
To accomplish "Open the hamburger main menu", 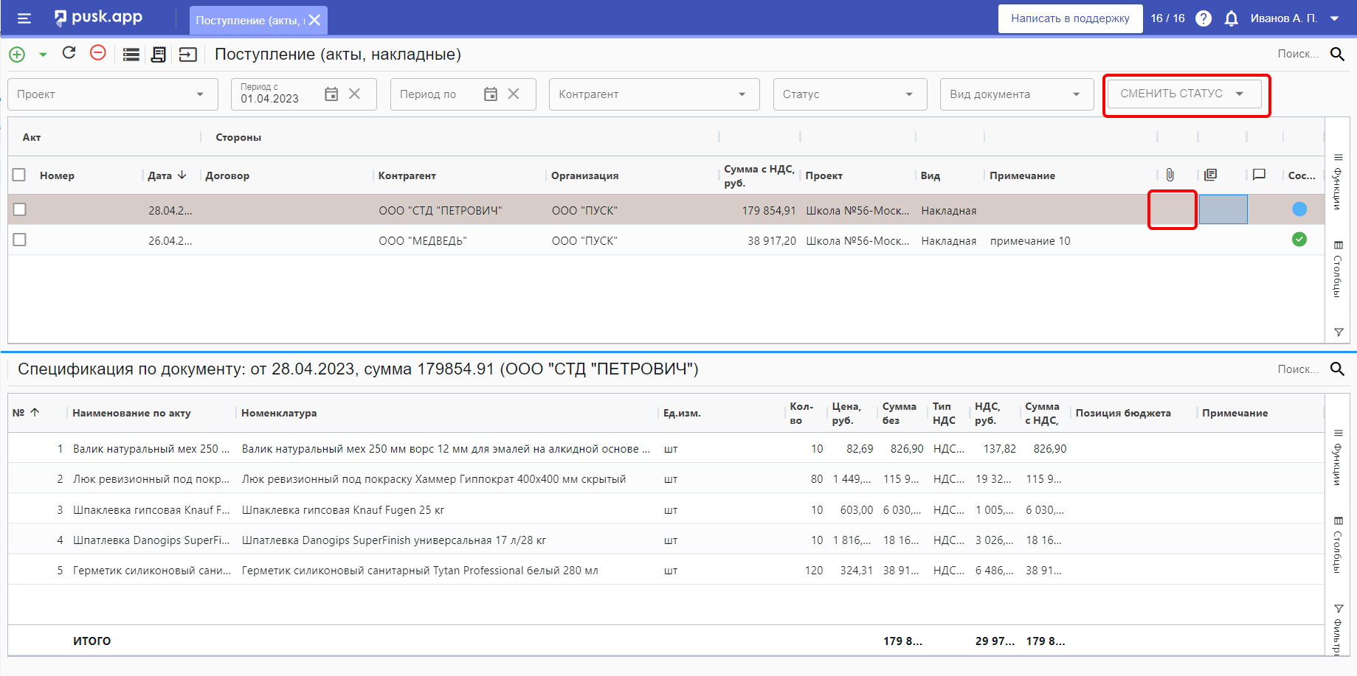I will coord(24,19).
